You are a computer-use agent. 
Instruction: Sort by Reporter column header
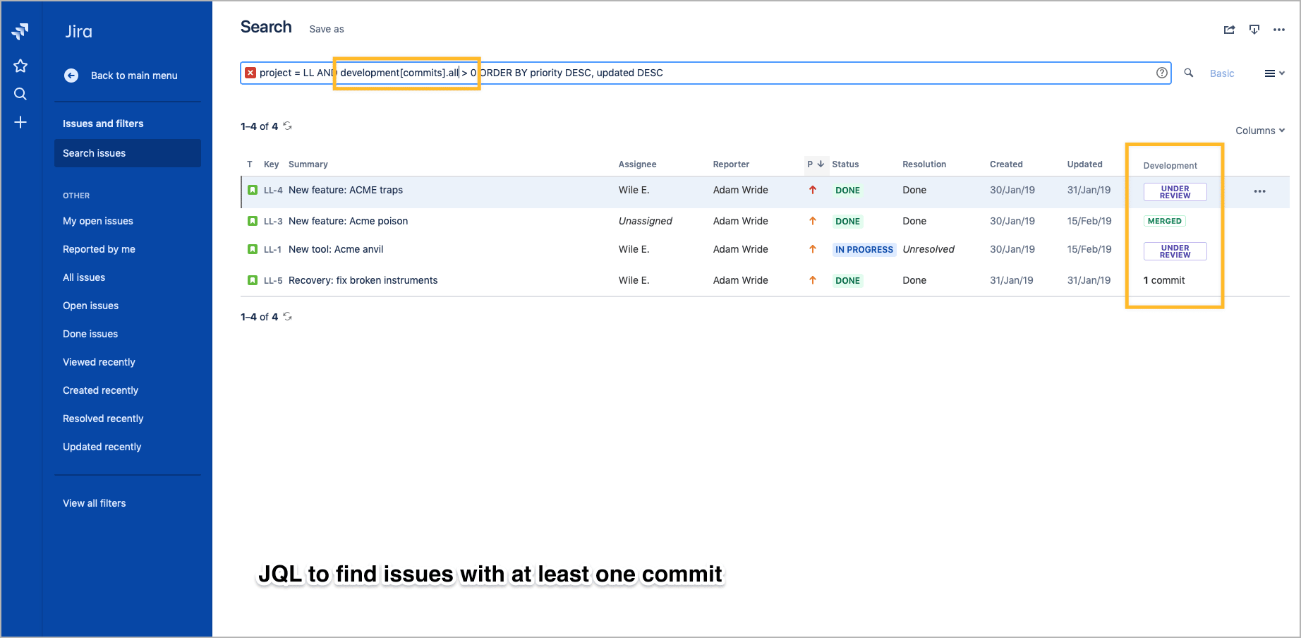(731, 164)
